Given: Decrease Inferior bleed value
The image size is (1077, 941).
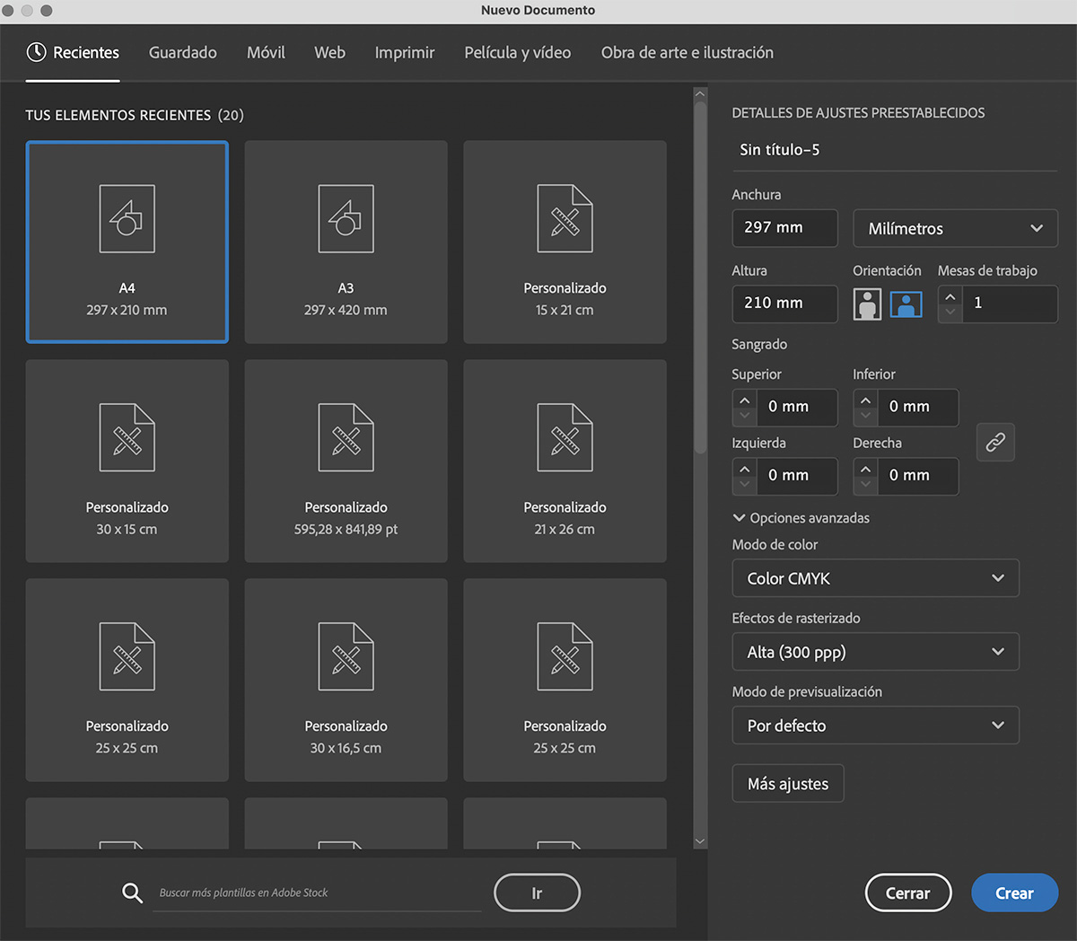Looking at the screenshot, I should click(x=865, y=417).
